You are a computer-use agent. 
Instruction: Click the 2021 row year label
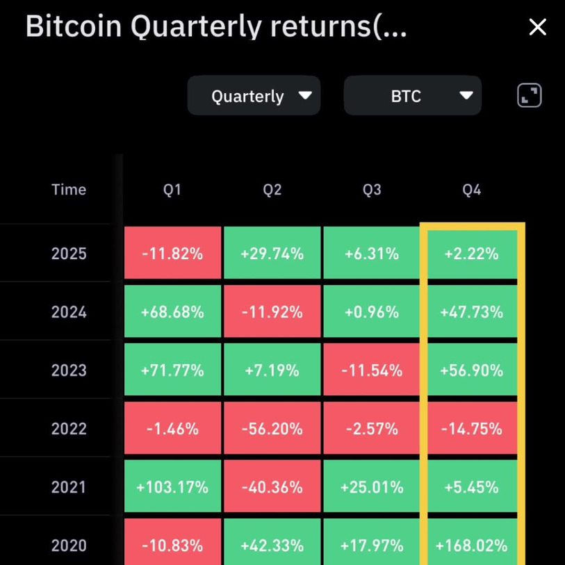(69, 486)
